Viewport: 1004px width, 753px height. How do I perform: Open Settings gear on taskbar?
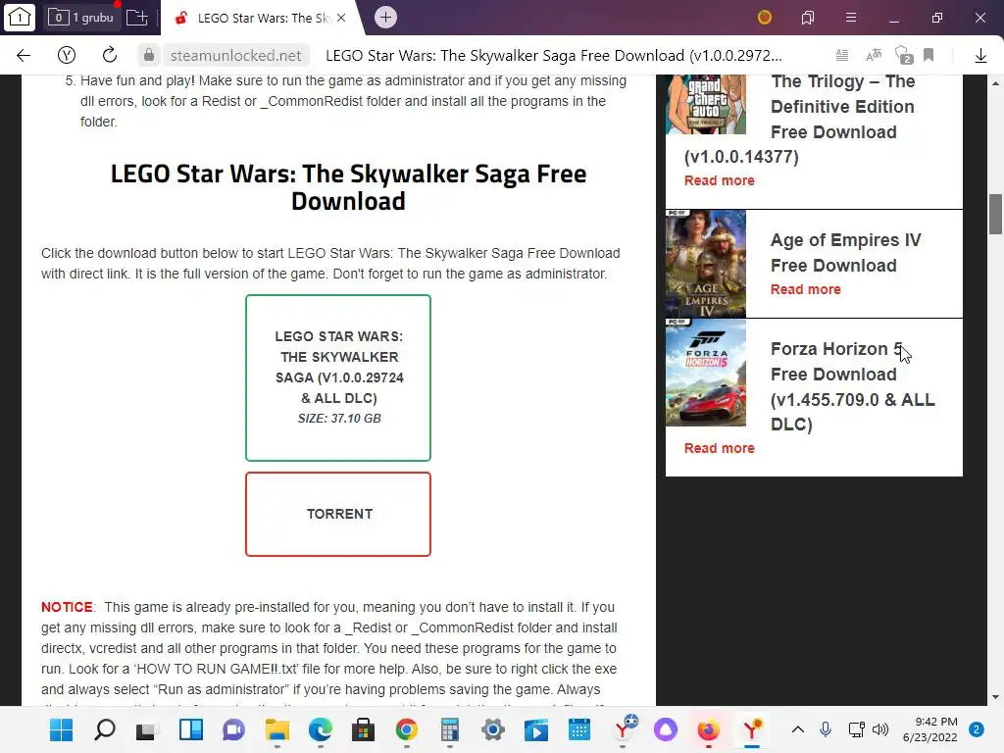[492, 729]
